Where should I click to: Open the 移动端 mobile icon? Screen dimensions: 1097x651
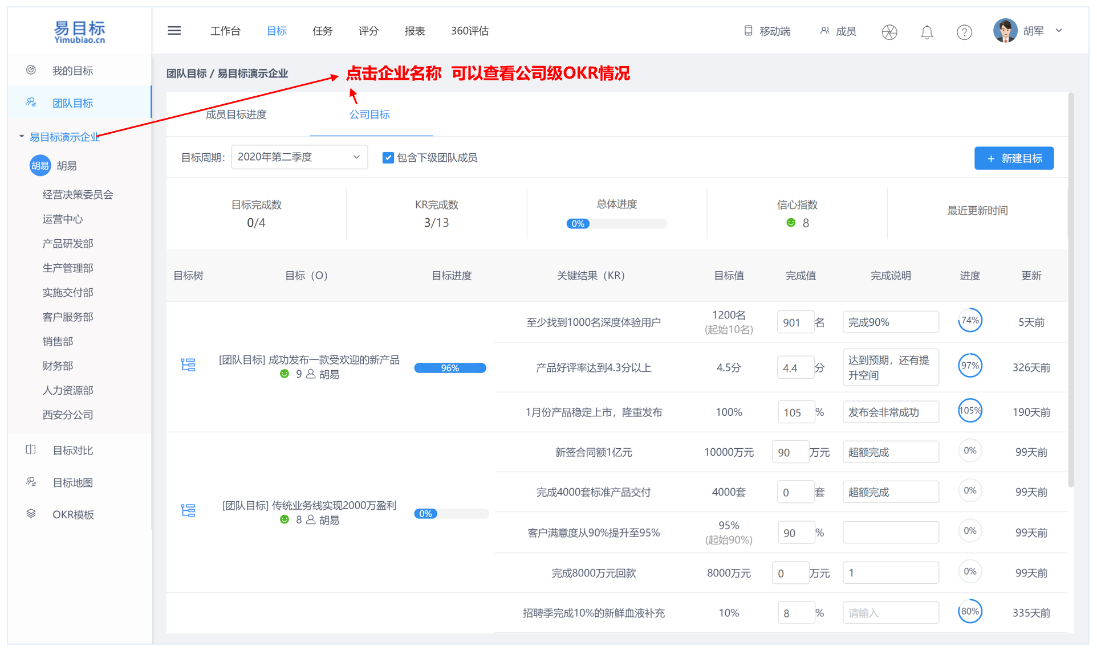pyautogui.click(x=748, y=31)
